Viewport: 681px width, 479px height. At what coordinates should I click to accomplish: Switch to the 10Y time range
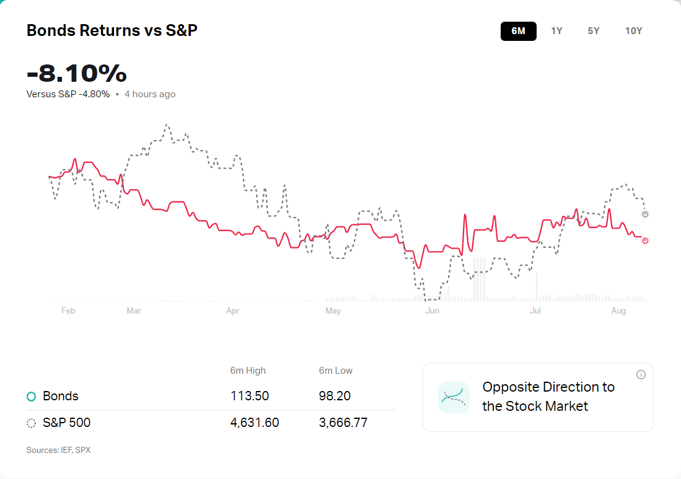coord(633,31)
